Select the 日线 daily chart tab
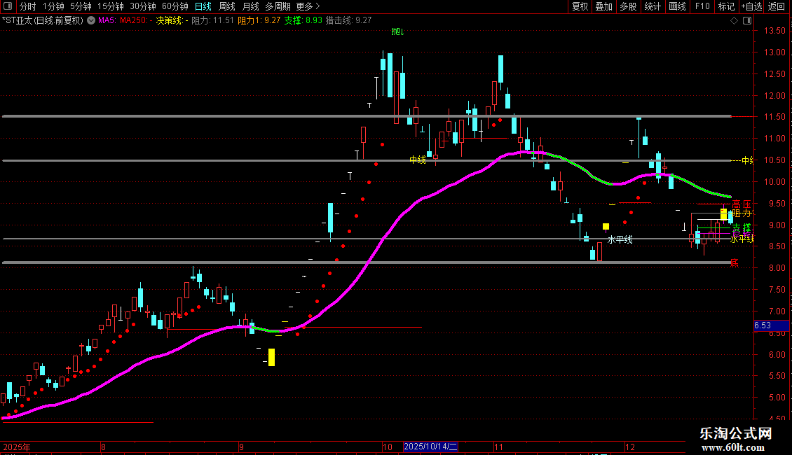Screen dimensions: 792x455 click(x=203, y=6)
